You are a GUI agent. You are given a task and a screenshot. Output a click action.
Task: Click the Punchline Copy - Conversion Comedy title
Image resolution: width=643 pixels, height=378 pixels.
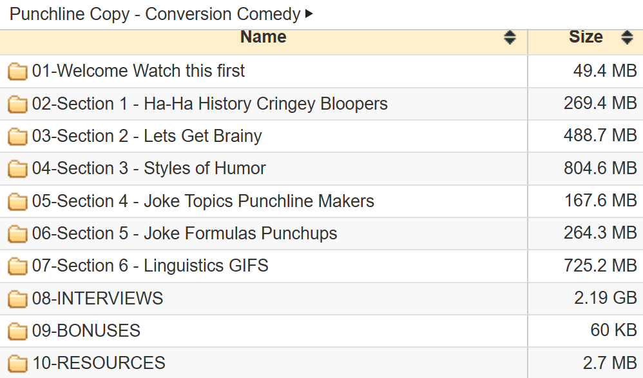coord(155,14)
